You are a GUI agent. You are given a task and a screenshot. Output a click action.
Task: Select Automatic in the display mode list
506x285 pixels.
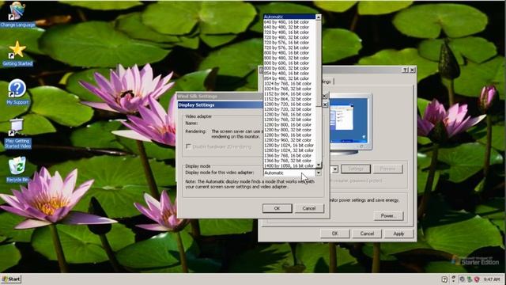[289, 17]
